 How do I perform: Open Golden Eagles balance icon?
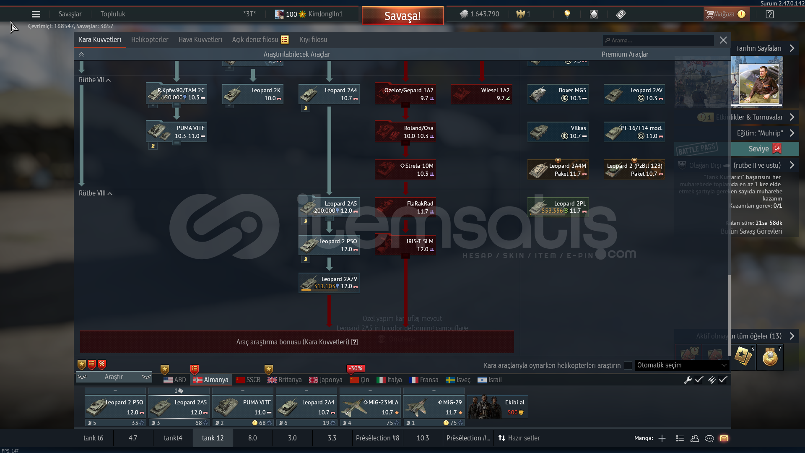click(520, 14)
